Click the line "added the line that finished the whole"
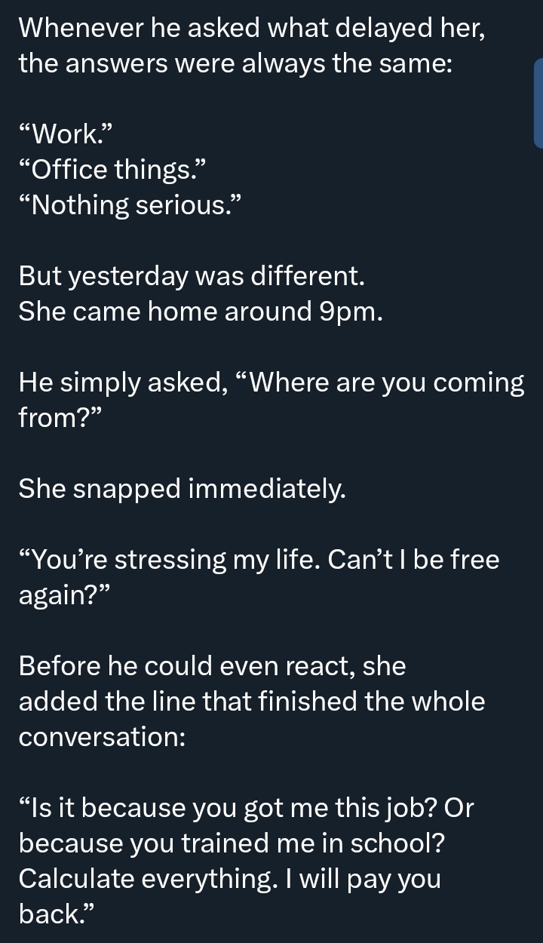Image resolution: width=543 pixels, height=943 pixels. (x=252, y=702)
